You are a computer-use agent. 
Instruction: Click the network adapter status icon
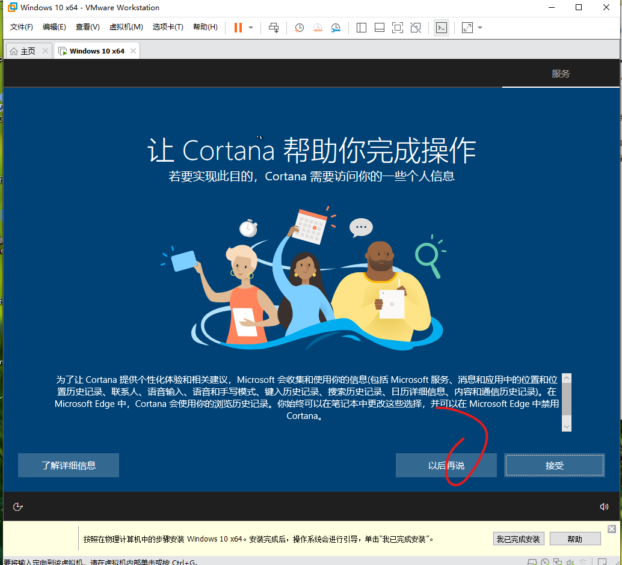558,562
